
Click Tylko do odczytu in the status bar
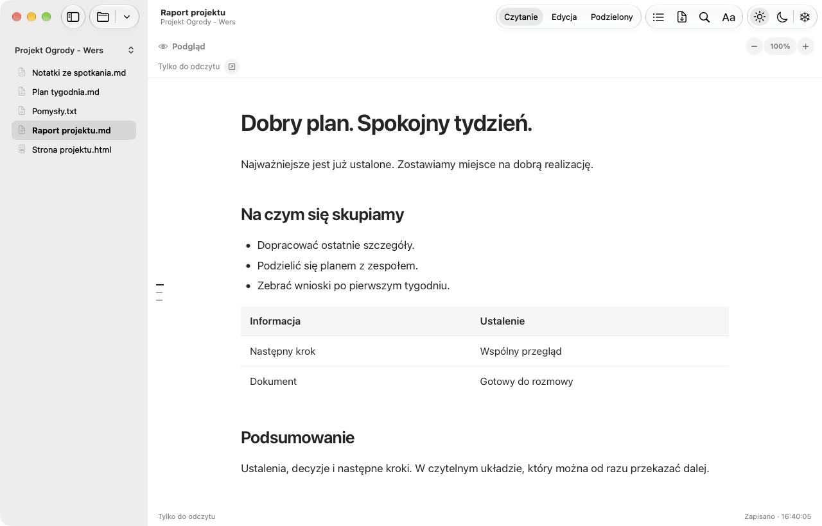186,516
